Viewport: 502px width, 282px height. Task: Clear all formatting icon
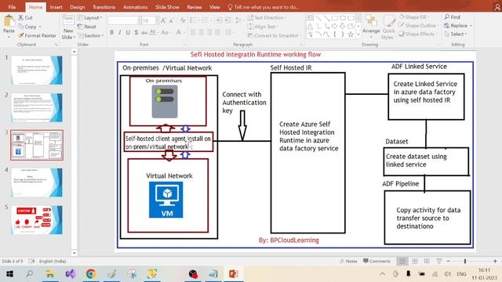(183, 21)
